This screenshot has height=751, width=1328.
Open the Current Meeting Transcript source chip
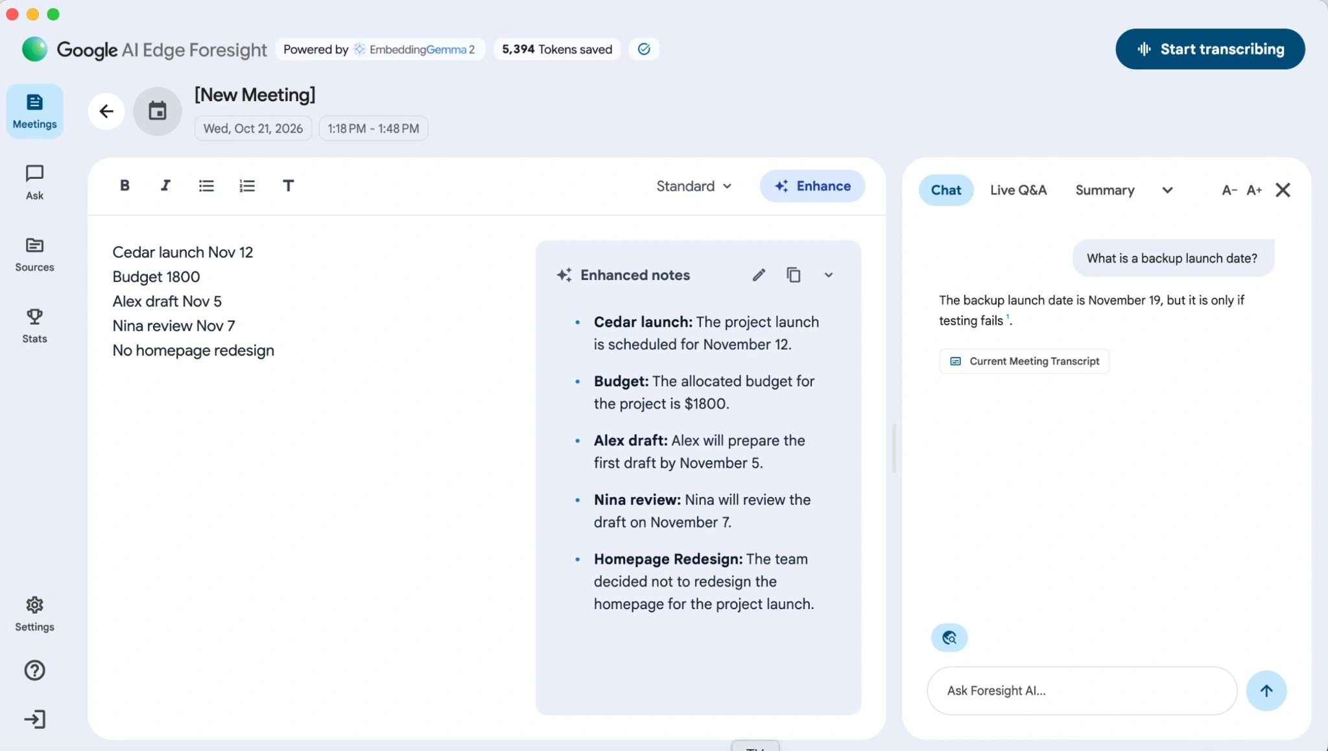1025,361
